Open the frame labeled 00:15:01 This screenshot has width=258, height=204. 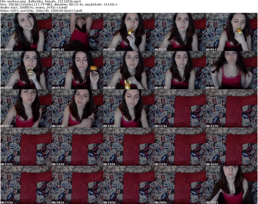[129, 147]
